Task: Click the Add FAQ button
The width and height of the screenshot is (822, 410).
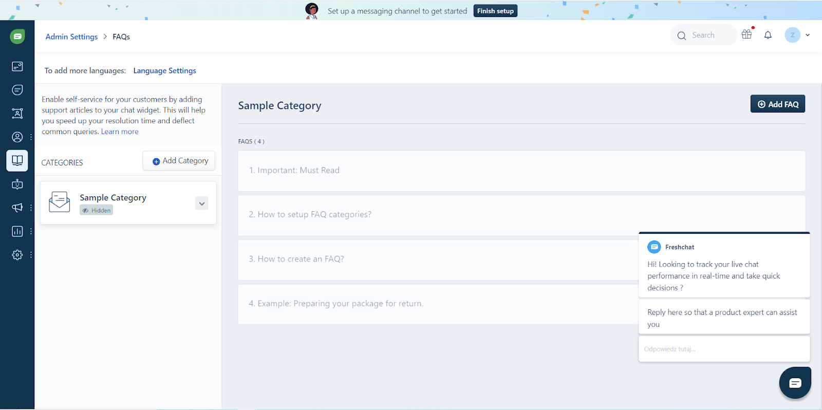Action: point(777,104)
